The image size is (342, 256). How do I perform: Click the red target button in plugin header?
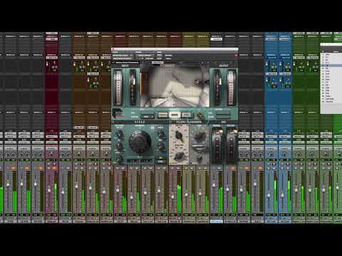click(236, 55)
